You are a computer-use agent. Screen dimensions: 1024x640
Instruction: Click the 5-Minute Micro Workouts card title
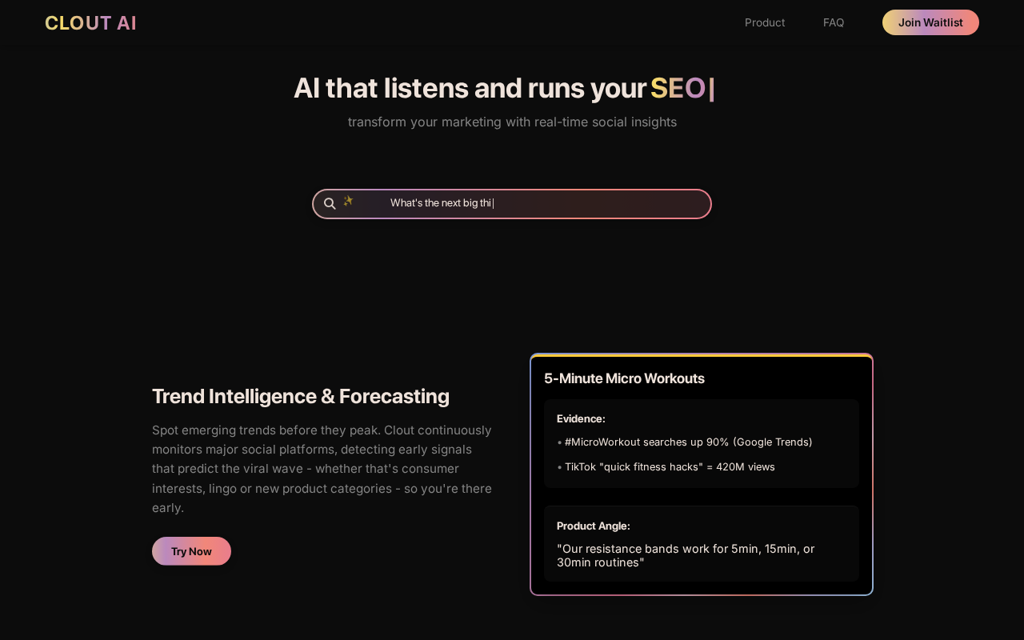624,378
